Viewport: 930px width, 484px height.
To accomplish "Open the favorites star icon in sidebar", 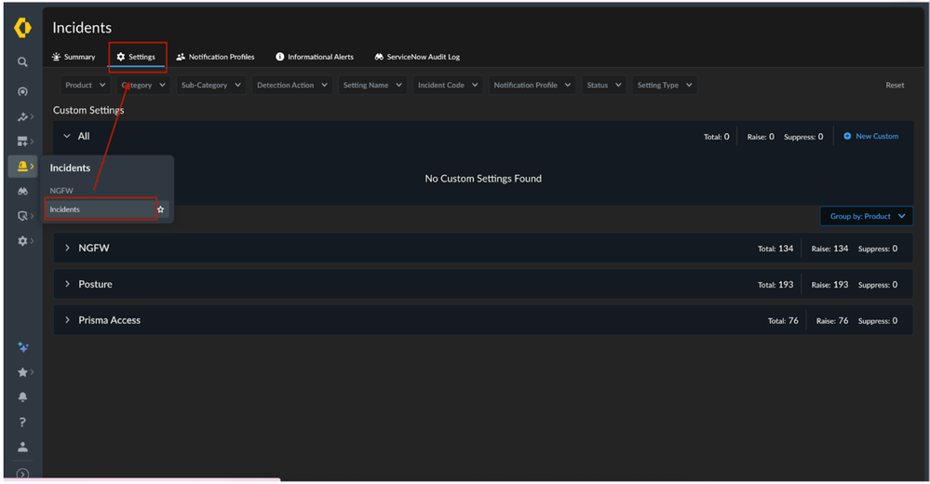I will [22, 372].
